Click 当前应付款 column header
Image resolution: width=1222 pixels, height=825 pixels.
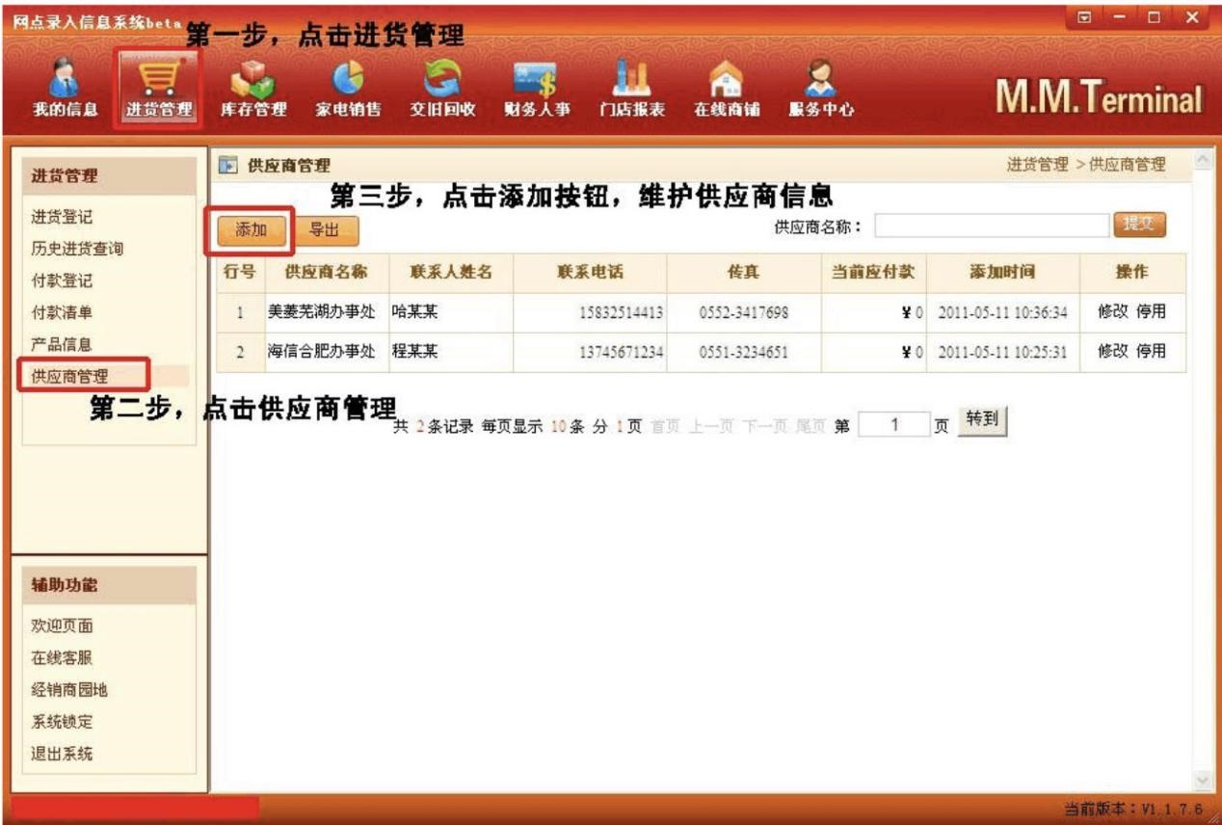coord(873,272)
